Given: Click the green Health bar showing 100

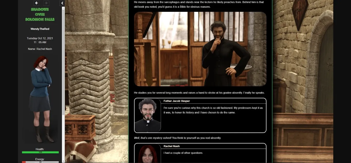Looking at the screenshot, I should (x=40, y=152).
